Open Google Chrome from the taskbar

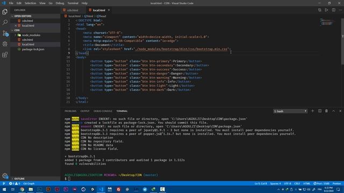point(22,189)
